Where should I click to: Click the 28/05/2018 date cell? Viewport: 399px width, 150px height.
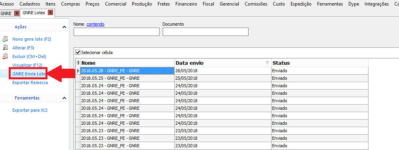pos(223,71)
